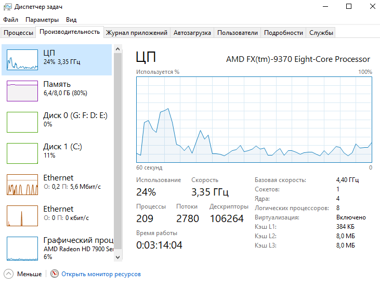Open the Память memory usage graph

pos(22,91)
